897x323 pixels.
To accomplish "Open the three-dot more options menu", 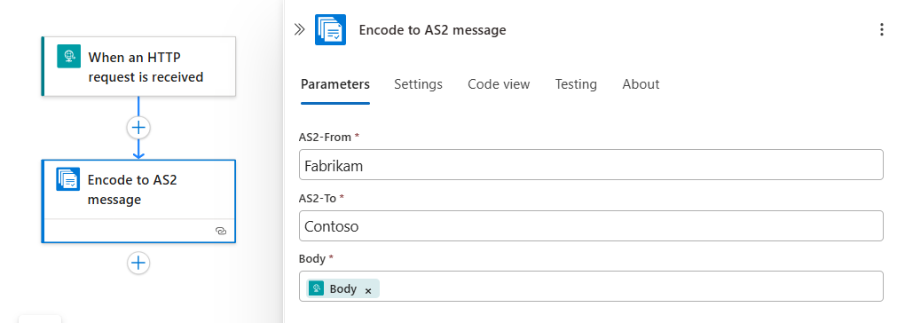I will coord(882,30).
